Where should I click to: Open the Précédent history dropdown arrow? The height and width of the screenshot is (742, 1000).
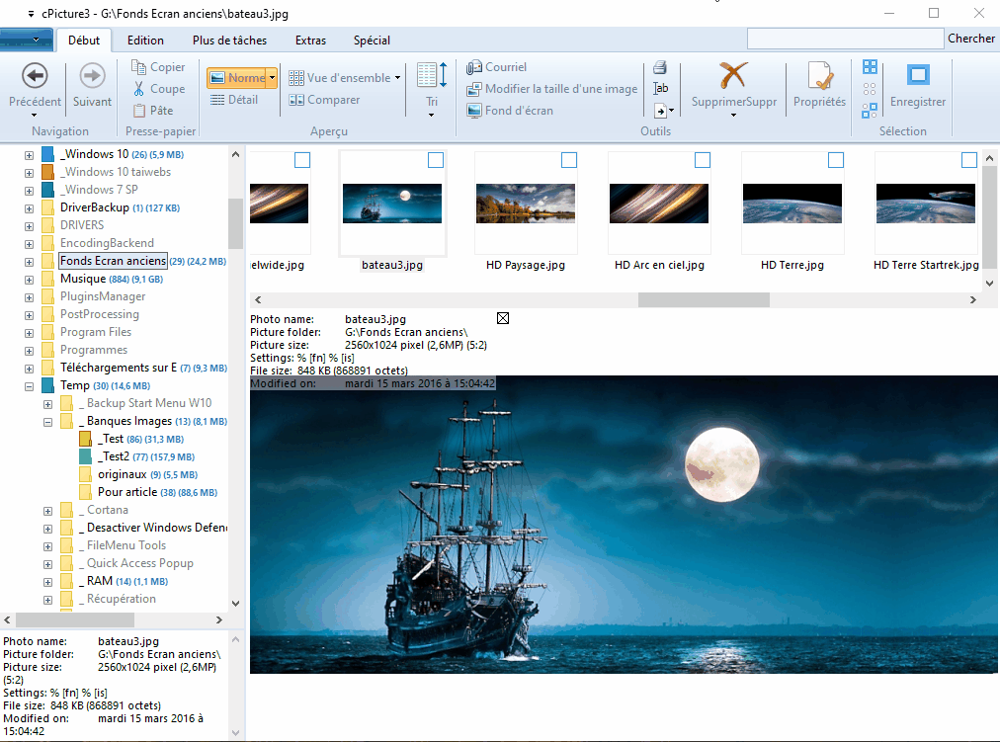(x=35, y=116)
